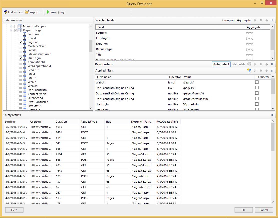The image size is (278, 218).
Task: Click the DocumentPath tree item label
Action: click(x=37, y=90)
